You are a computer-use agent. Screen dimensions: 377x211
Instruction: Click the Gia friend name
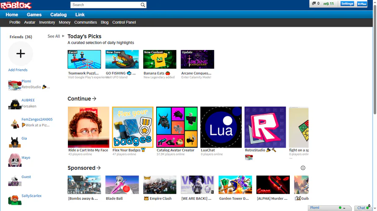[x=24, y=138]
